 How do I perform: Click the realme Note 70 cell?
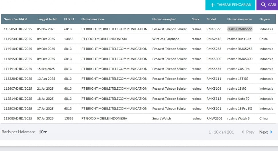(238, 99)
